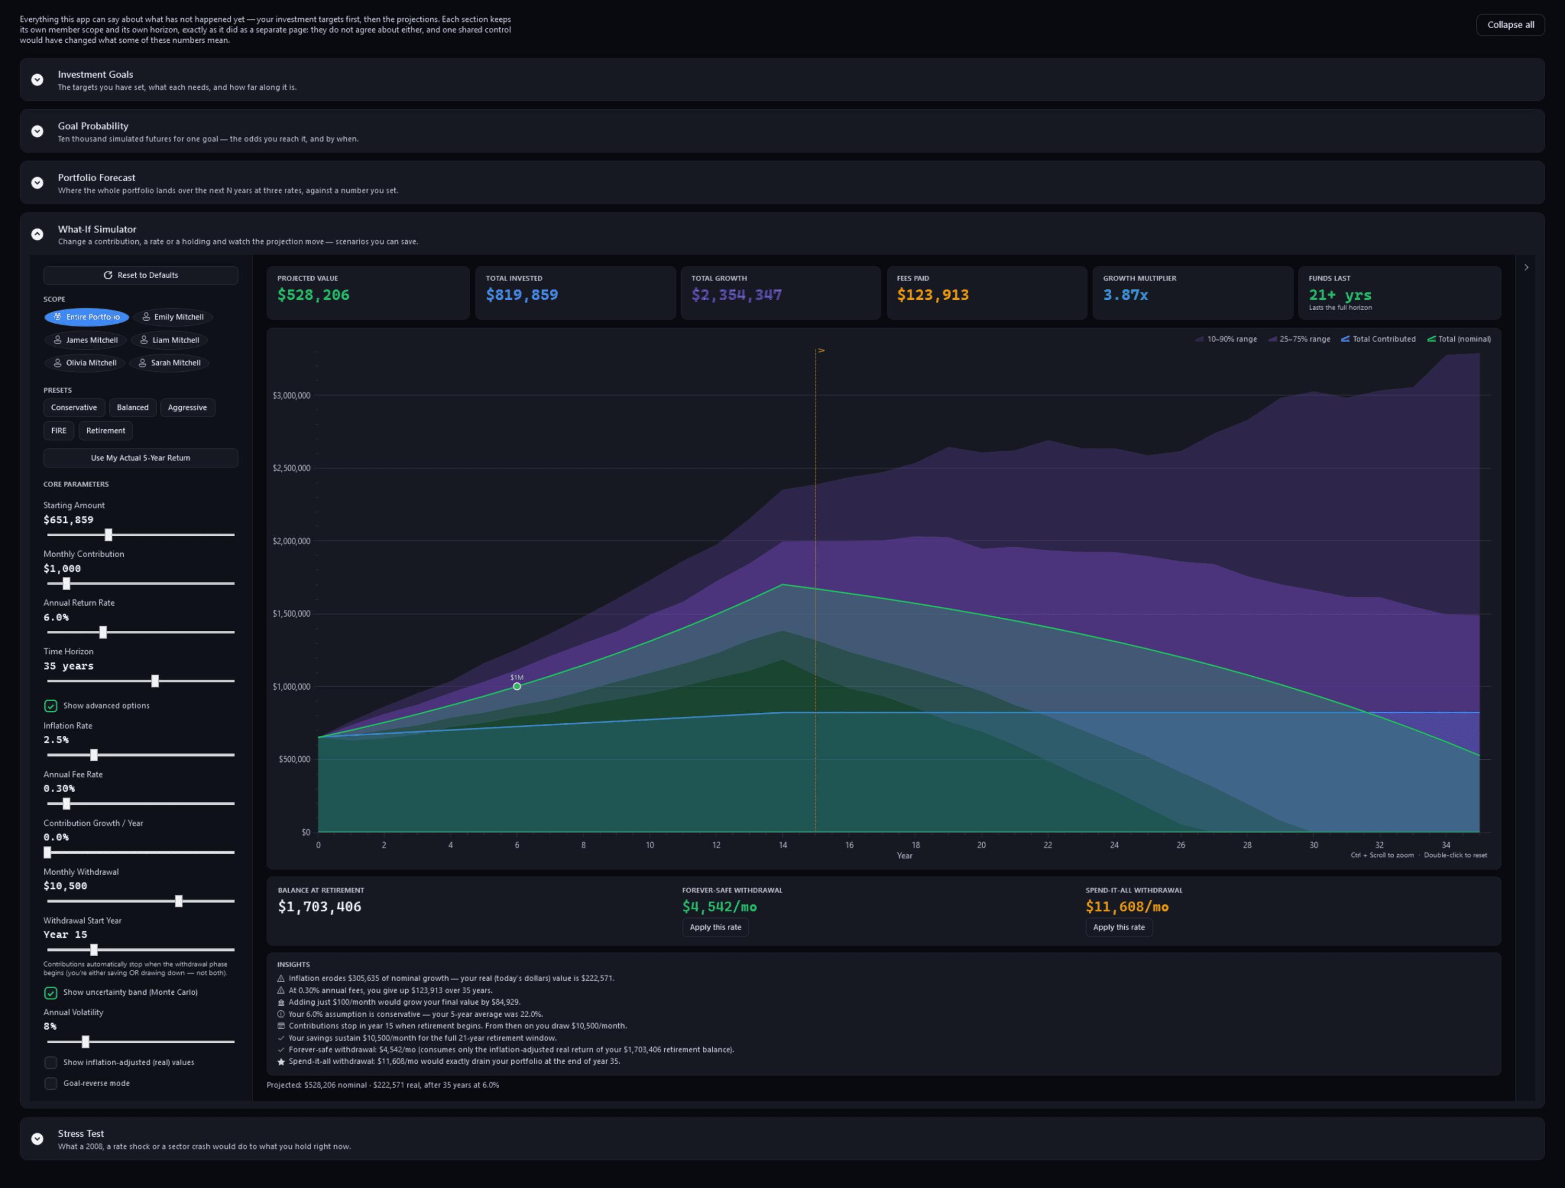
Task: Expand the Goal Probability section
Action: pos(38,132)
